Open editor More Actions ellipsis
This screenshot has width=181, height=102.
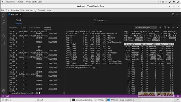click(x=177, y=14)
